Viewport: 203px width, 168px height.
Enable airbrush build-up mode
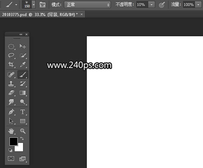click(162, 5)
